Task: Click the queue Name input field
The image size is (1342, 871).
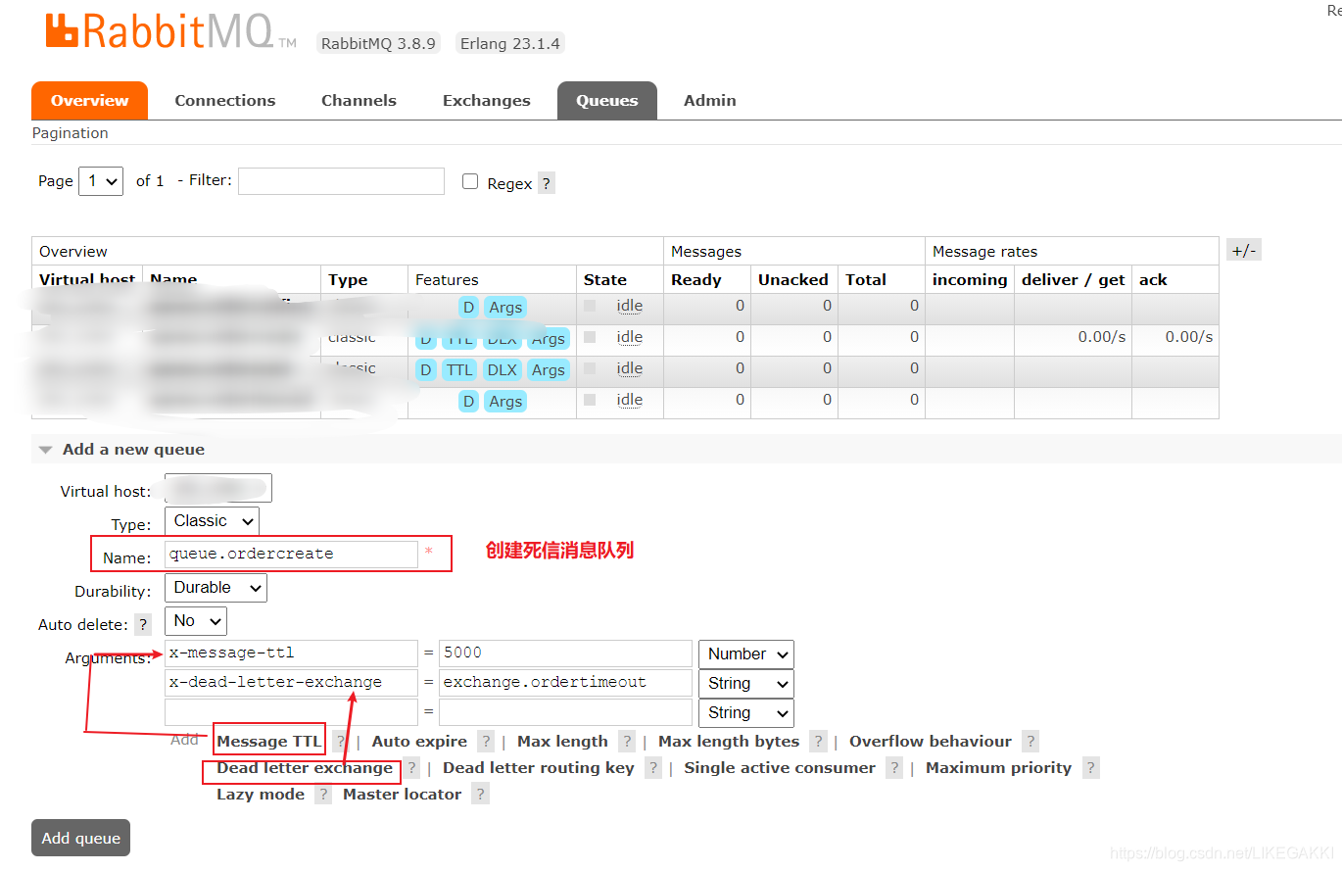Action: [x=291, y=554]
